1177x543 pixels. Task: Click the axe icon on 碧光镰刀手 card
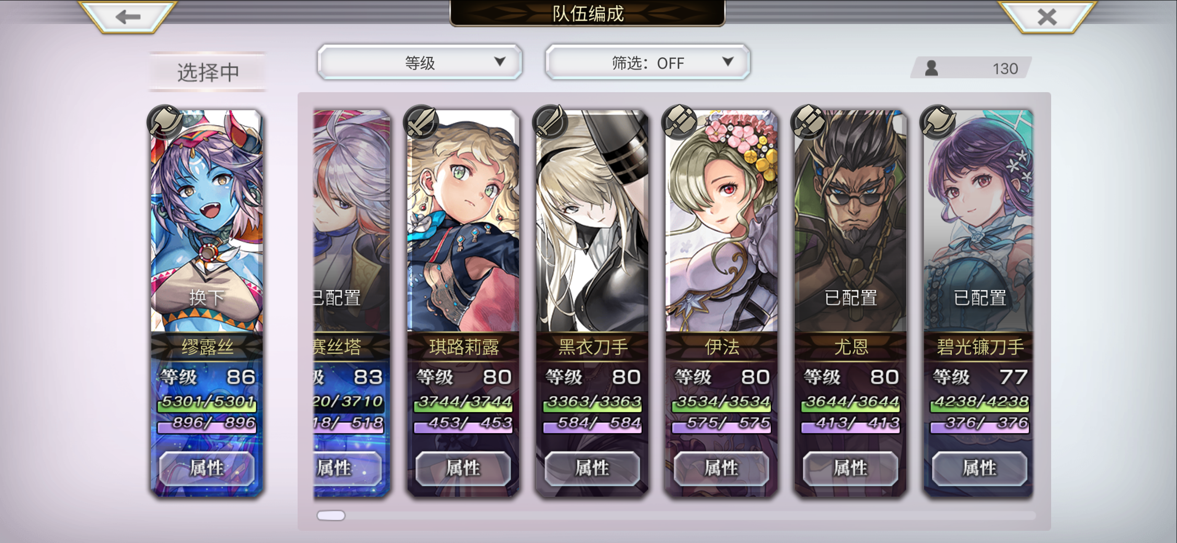coord(937,122)
